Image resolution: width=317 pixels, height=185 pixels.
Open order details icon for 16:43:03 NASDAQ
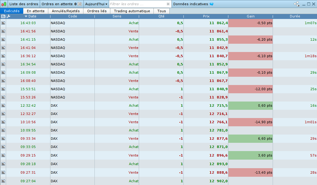3,23
